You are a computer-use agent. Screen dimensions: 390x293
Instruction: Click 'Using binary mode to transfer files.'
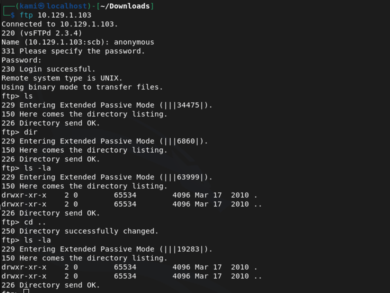tap(82, 87)
